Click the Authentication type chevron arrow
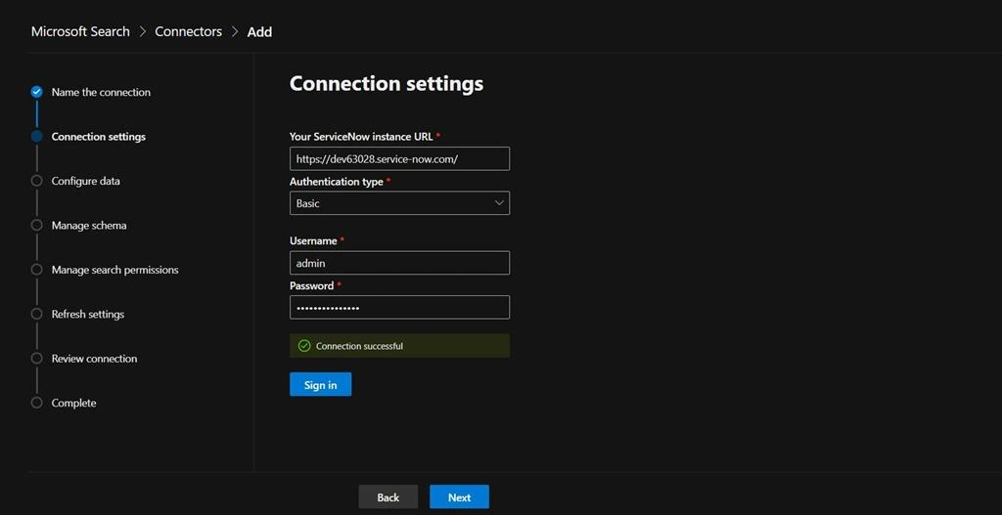The image size is (1002, 515). (499, 203)
